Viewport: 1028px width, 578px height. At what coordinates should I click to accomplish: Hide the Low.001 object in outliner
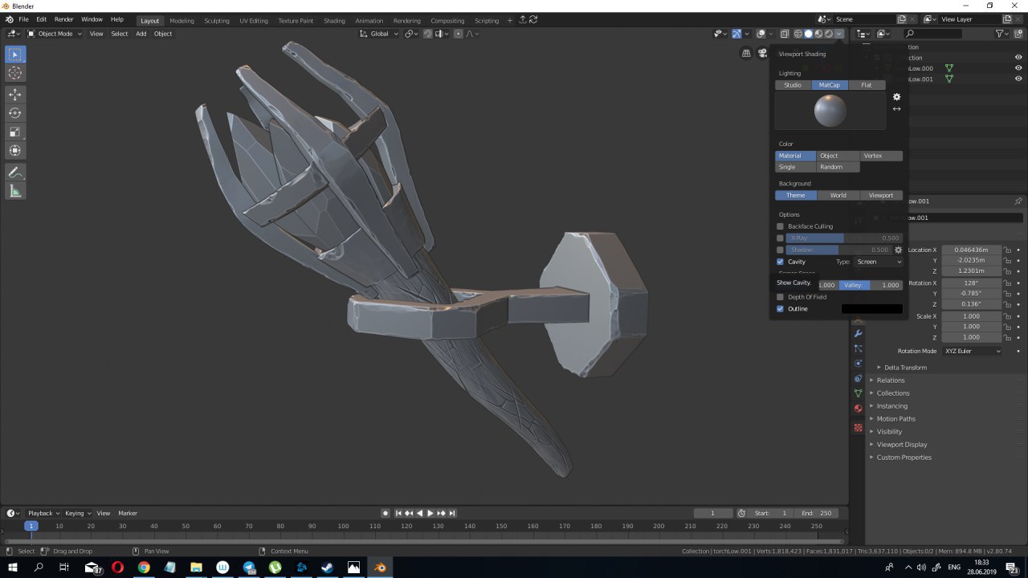coord(1018,79)
